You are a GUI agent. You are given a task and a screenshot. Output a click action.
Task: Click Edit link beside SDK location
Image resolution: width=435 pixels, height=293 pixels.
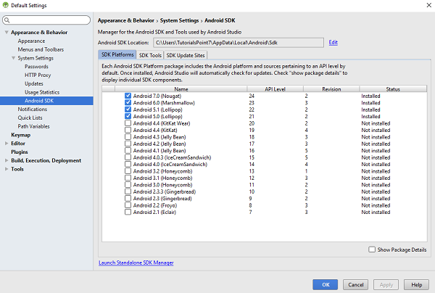click(333, 43)
